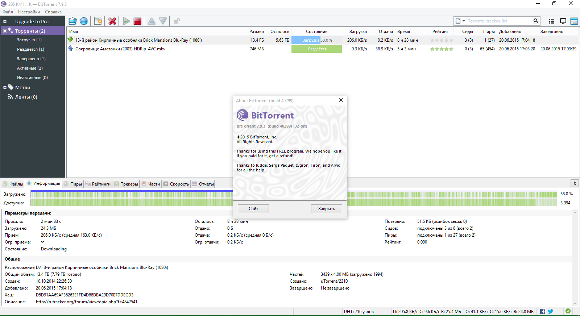Viewport: 580px width, 316px height.
Task: Move torrent down in queue
Action: [x=163, y=21]
